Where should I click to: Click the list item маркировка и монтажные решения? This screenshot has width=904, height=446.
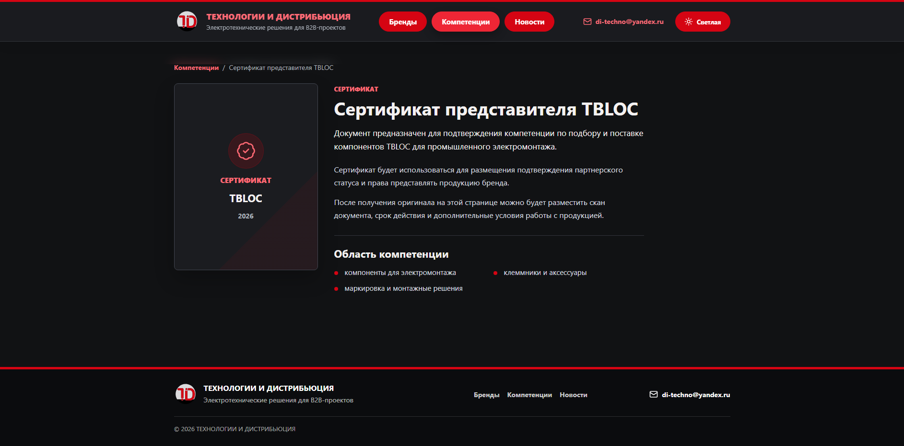coord(403,288)
